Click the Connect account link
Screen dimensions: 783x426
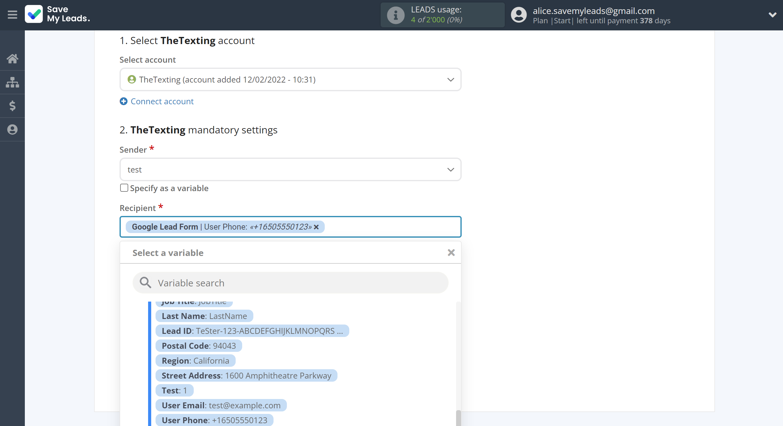[x=162, y=101]
